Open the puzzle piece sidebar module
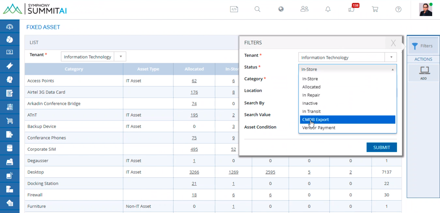This screenshot has width=440, height=213. pyautogui.click(x=9, y=189)
